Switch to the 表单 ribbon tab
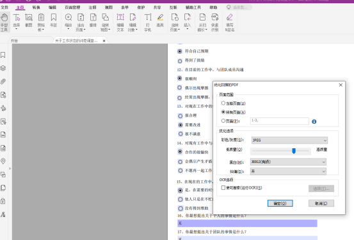 tap(125, 8)
